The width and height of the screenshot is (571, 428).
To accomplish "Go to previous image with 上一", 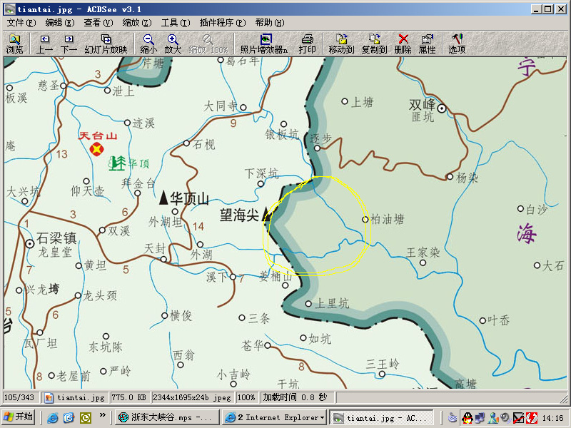I will point(45,44).
